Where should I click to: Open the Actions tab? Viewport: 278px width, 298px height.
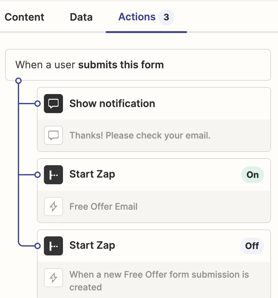tap(137, 17)
